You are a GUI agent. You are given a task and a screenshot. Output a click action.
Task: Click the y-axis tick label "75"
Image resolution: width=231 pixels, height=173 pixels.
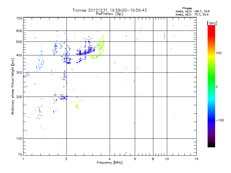[x=20, y=155]
